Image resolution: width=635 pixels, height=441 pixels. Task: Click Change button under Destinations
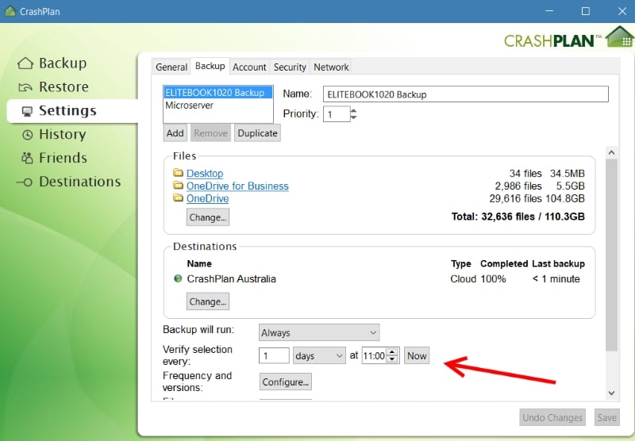[208, 301]
